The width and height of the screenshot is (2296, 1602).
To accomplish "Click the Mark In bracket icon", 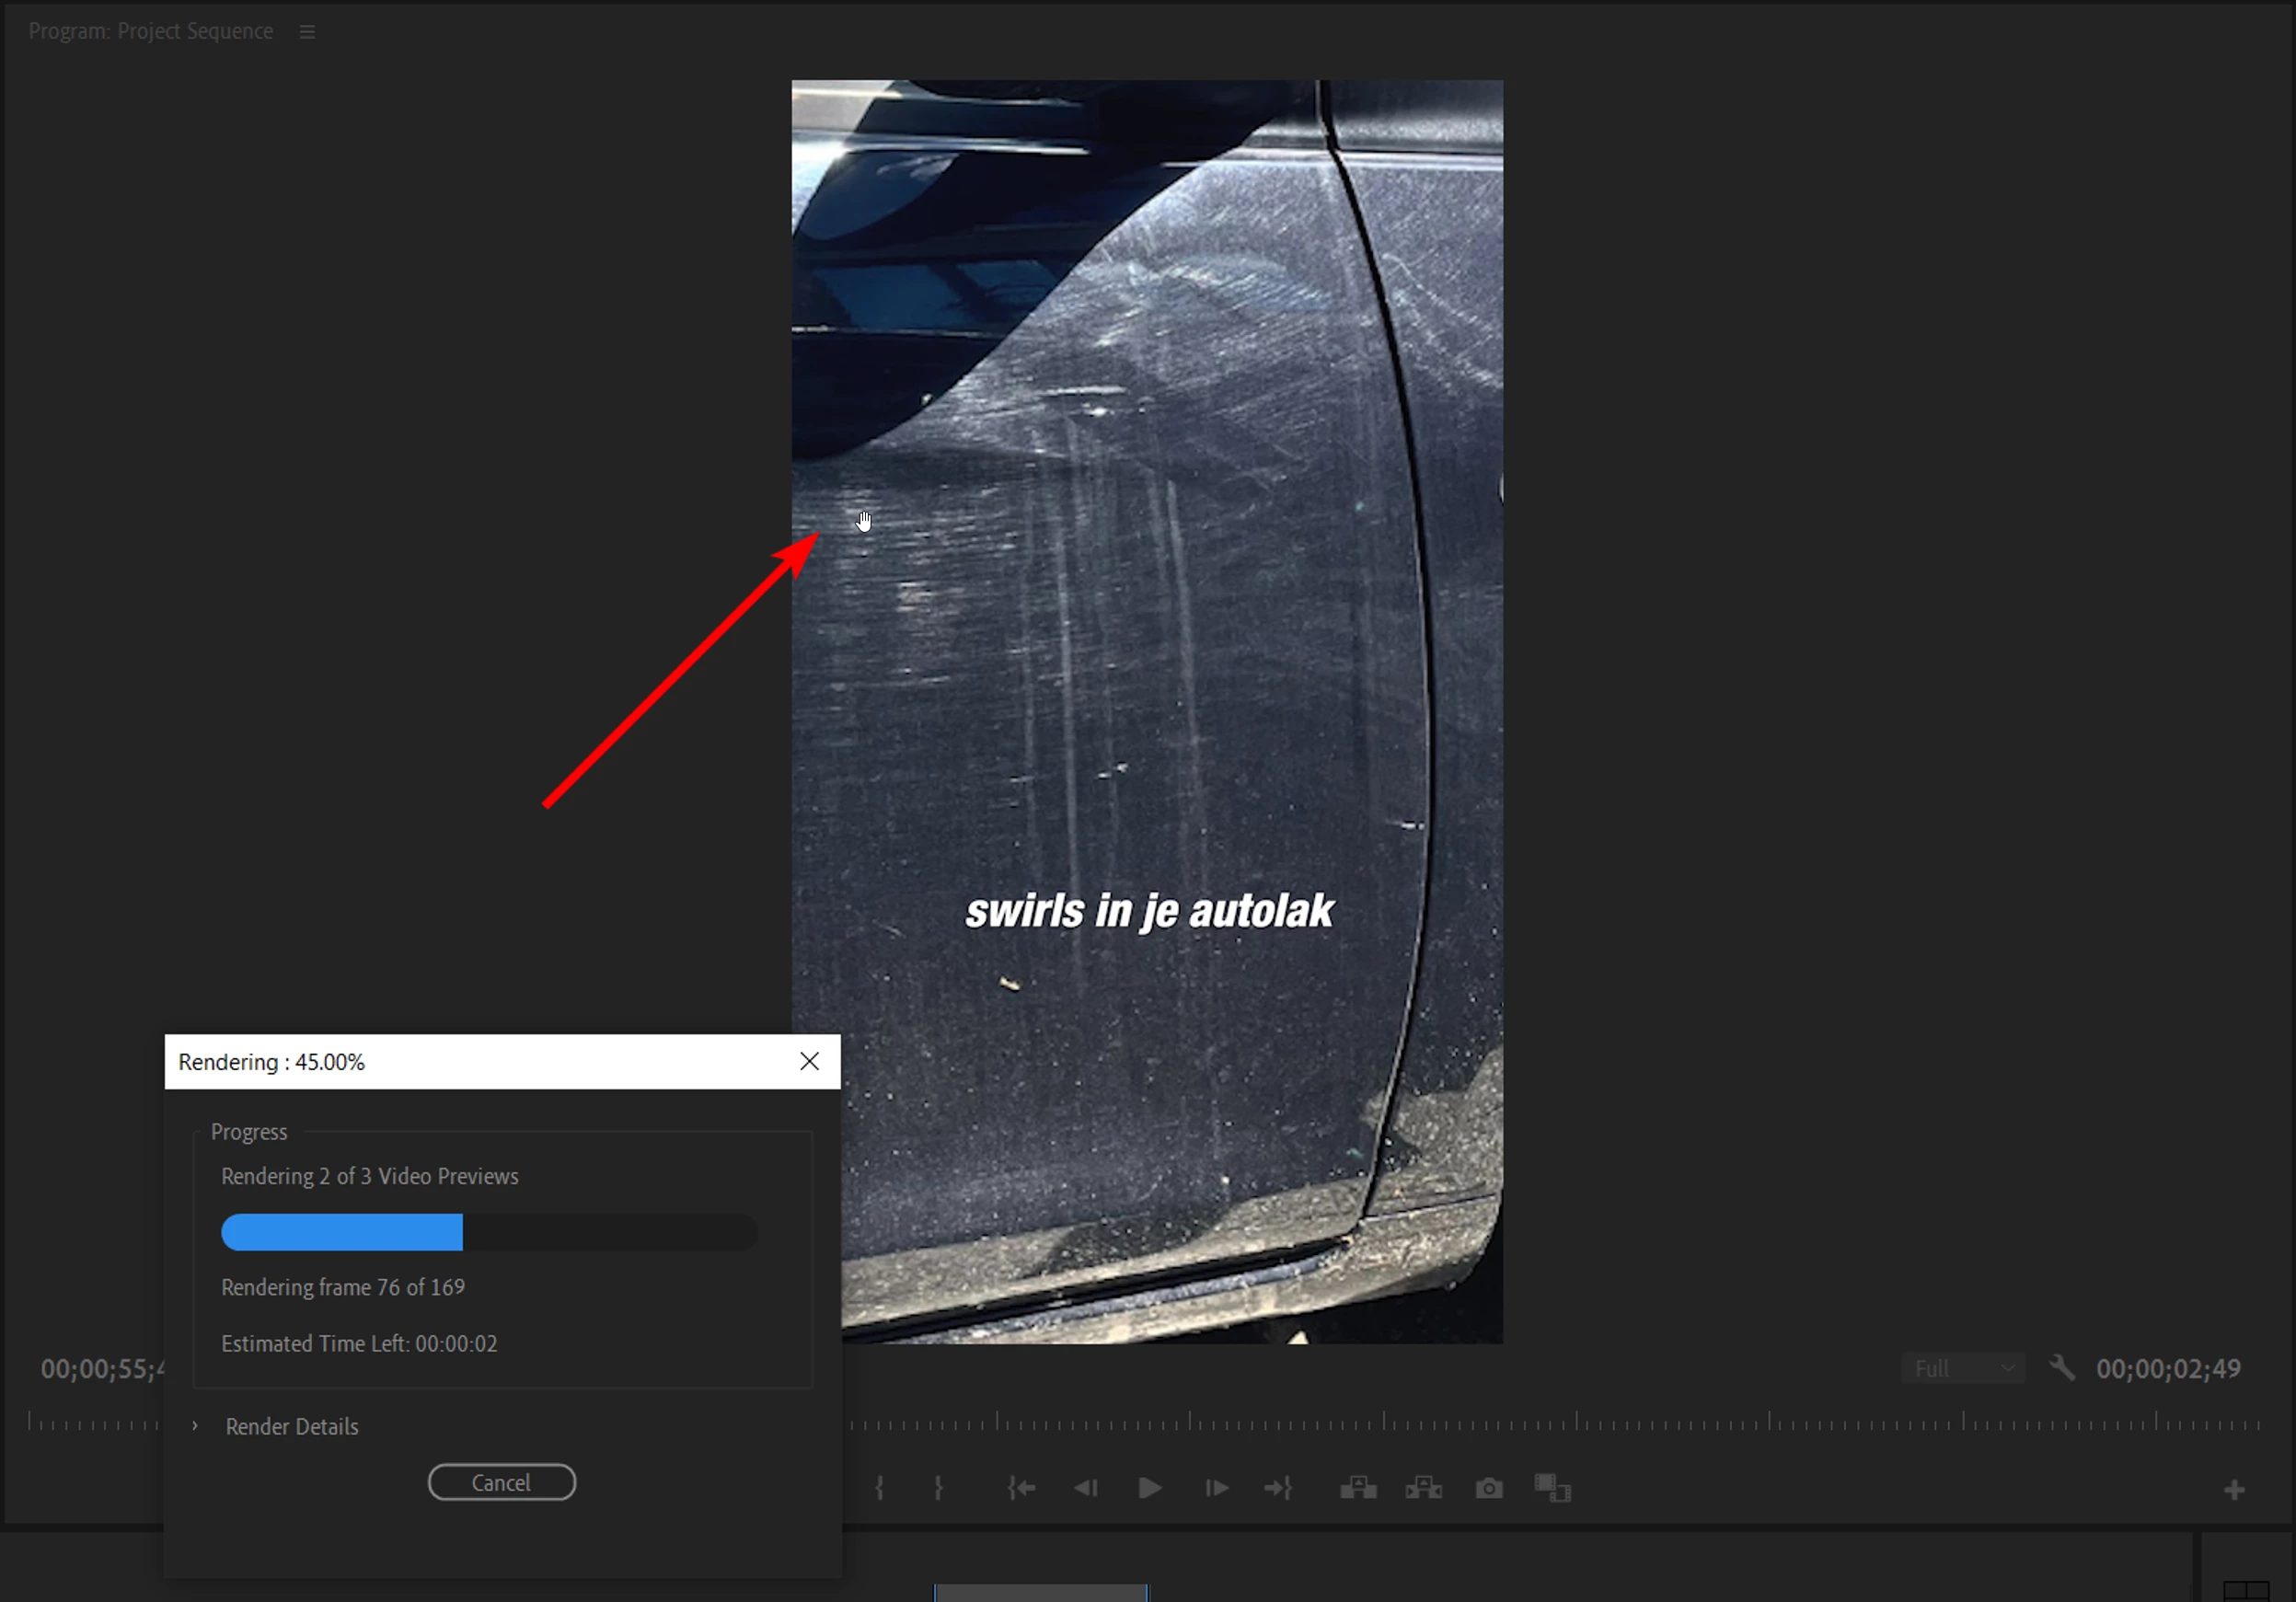I will 879,1488.
